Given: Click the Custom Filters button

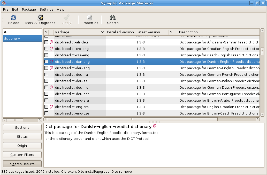Looking at the screenshot, I should coord(22,155).
